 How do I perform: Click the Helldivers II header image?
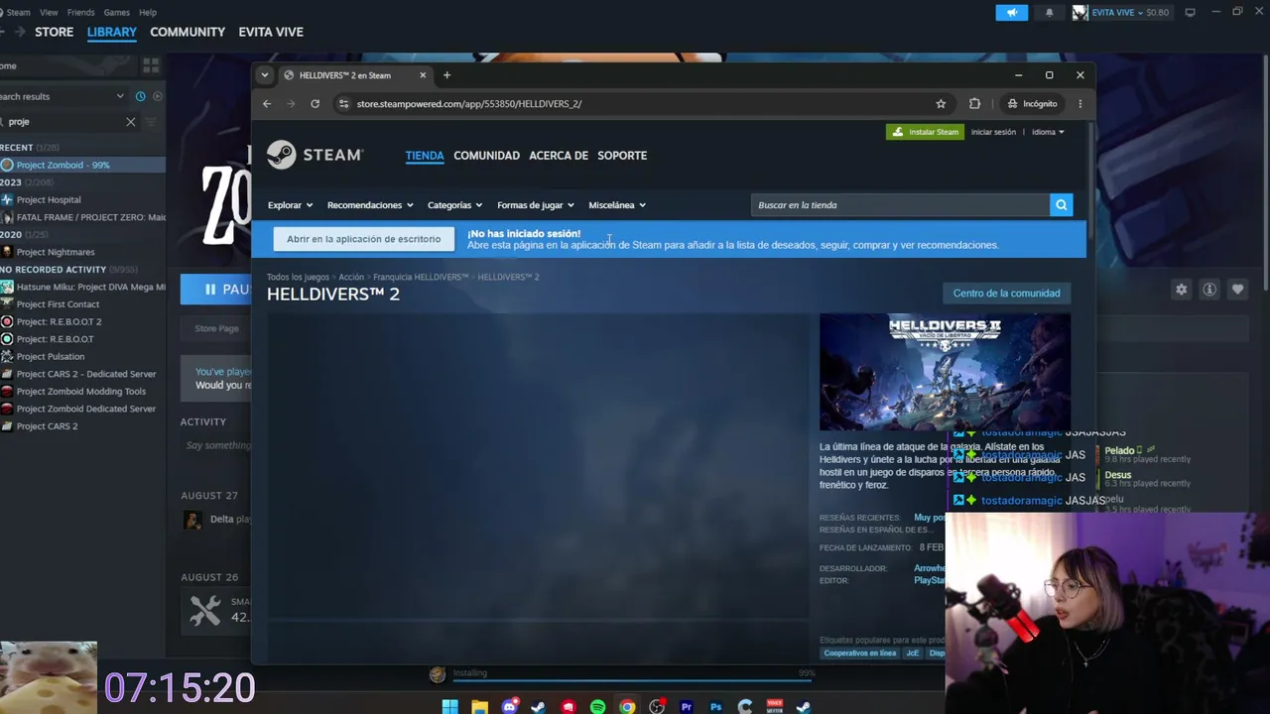pyautogui.click(x=945, y=372)
